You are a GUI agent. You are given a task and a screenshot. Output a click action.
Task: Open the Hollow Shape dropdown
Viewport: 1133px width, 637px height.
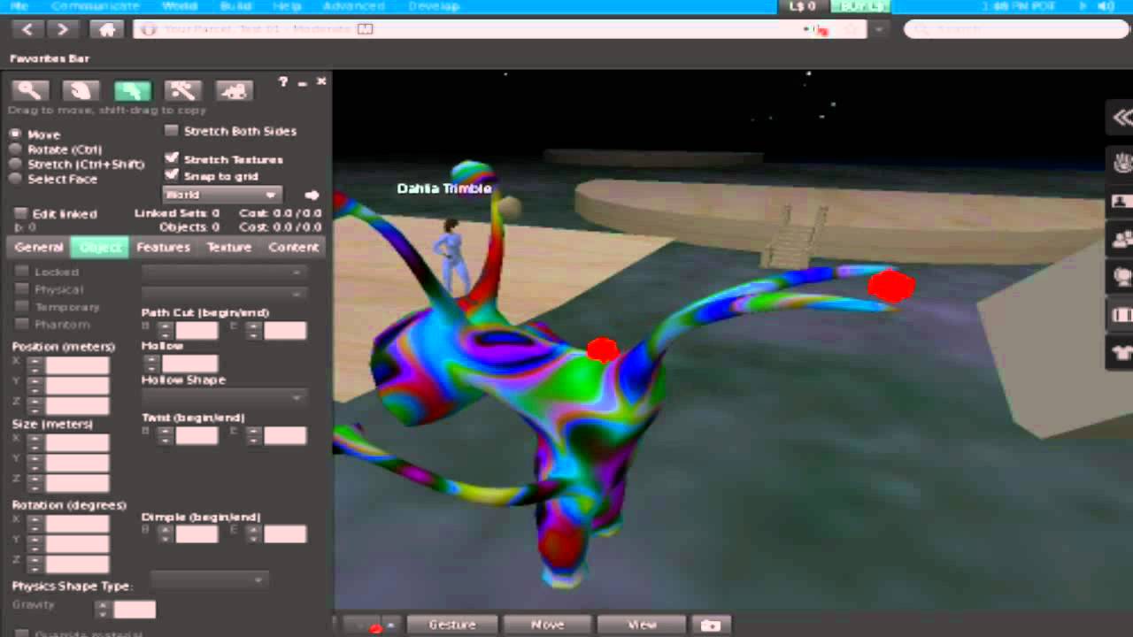tap(224, 397)
